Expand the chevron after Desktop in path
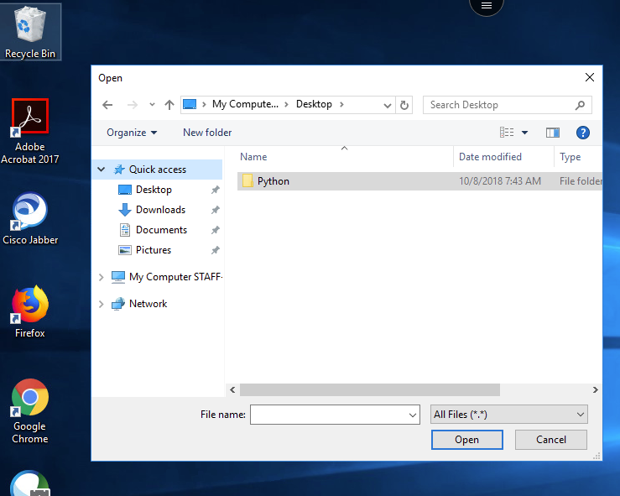620x496 pixels. click(x=341, y=104)
